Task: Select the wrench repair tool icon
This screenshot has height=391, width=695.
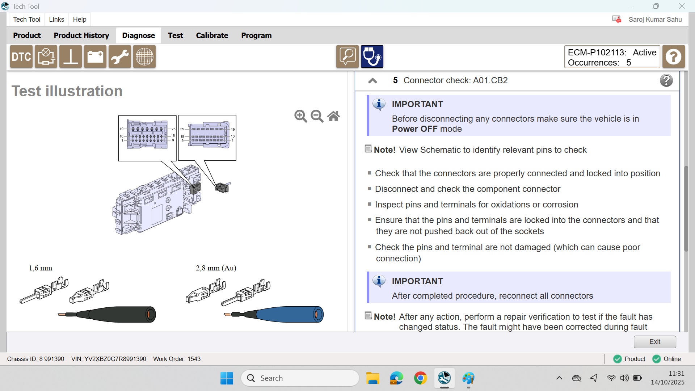Action: [120, 57]
